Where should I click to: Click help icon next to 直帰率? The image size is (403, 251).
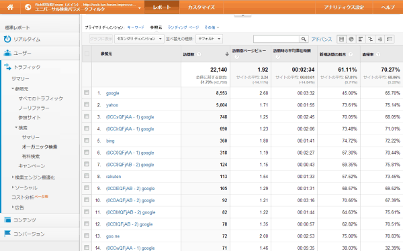coord(378,54)
